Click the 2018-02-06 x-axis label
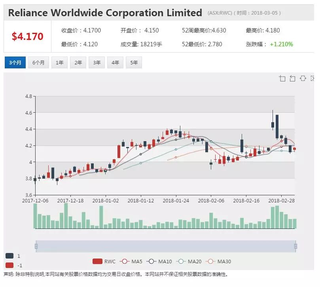Image resolution: width=320 pixels, height=287 pixels. point(211,200)
